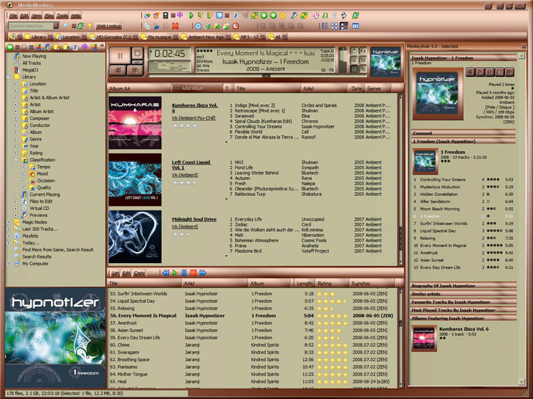The width and height of the screenshot is (533, 399).
Task: Click the pink podcast icon in the top toolbar
Action: (x=180, y=15)
